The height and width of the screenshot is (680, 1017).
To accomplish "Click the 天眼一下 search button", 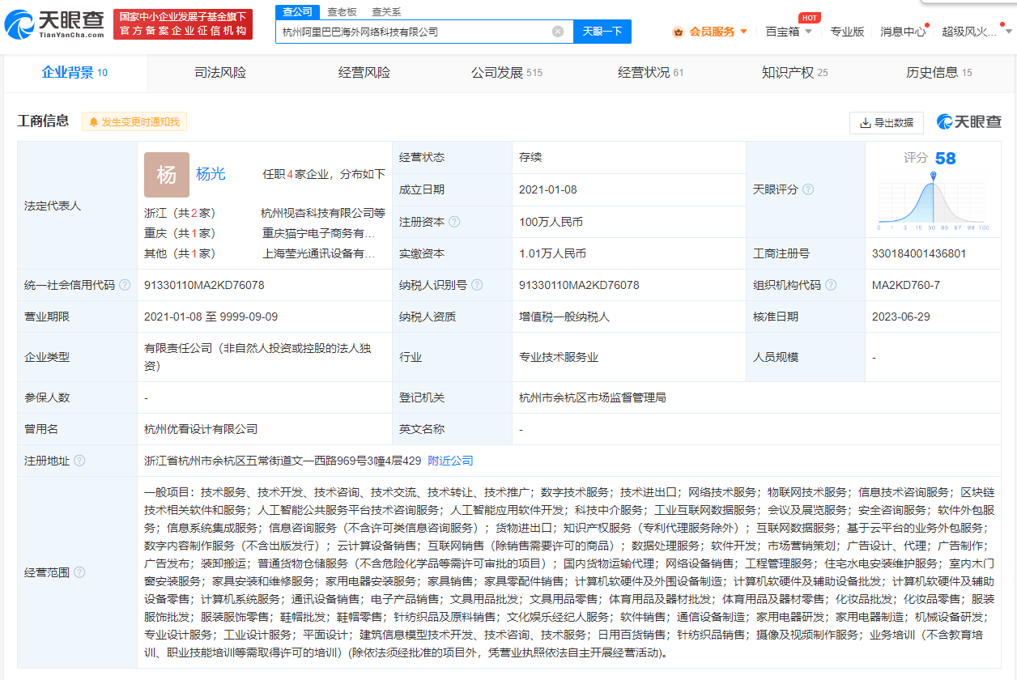I will click(602, 32).
